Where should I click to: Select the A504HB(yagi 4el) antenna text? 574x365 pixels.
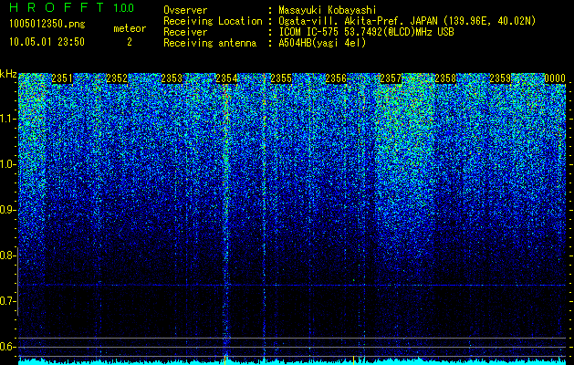point(322,43)
